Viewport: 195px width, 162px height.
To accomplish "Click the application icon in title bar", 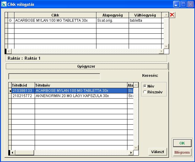I will pyautogui.click(x=4, y=4).
